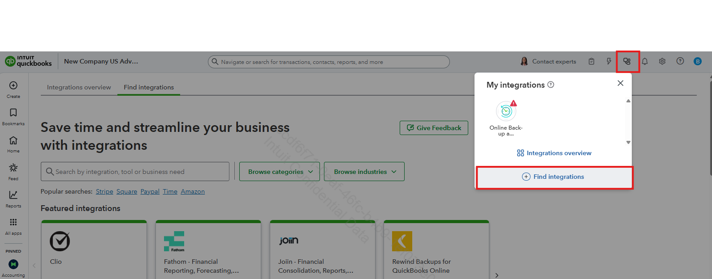Toggle the My integrations icon in header
The image size is (712, 279).
[627, 61]
